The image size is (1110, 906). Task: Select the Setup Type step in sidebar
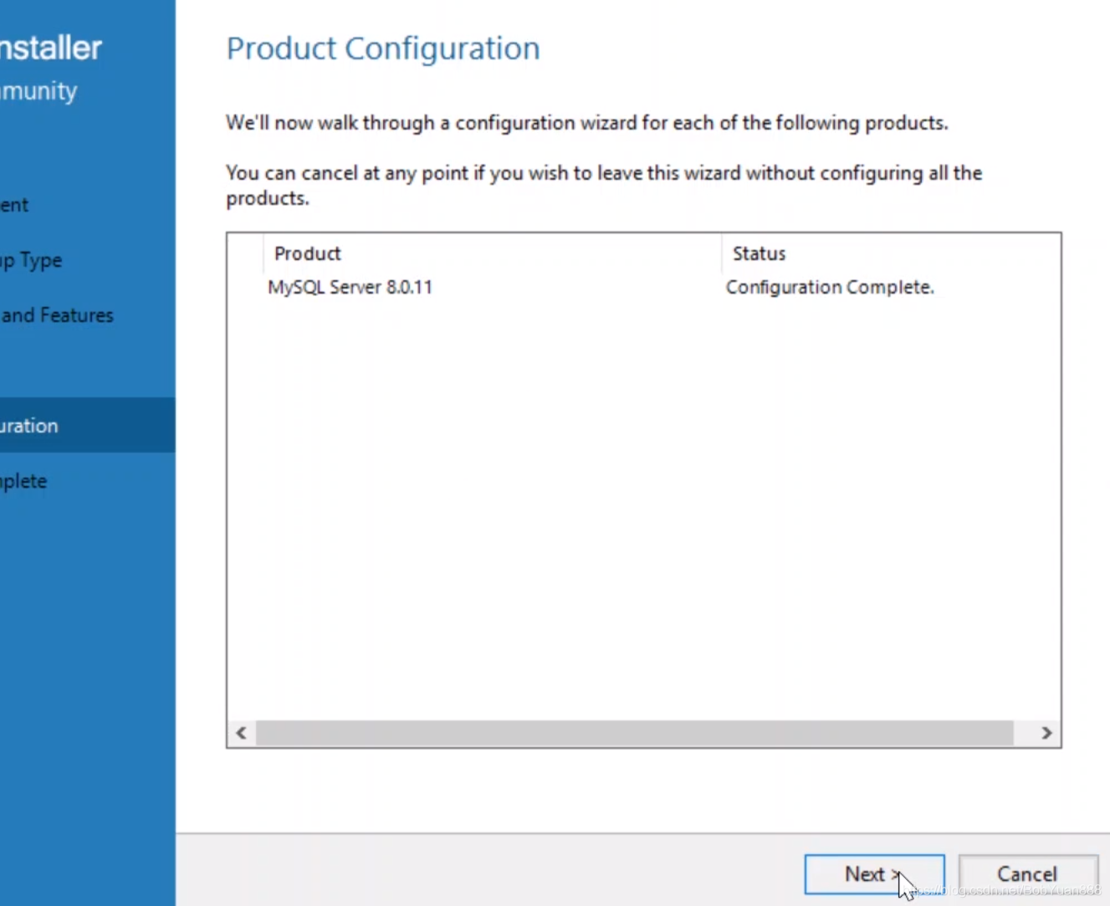pos(87,260)
